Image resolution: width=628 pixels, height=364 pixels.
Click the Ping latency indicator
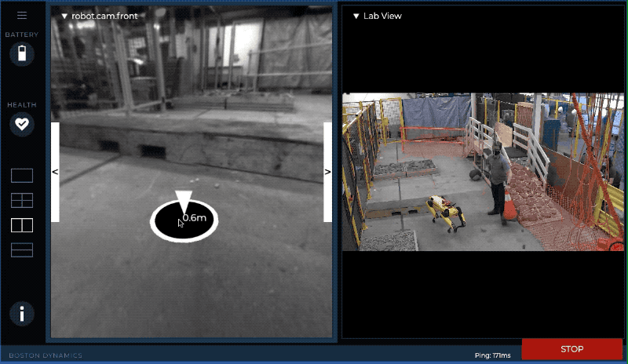495,355
